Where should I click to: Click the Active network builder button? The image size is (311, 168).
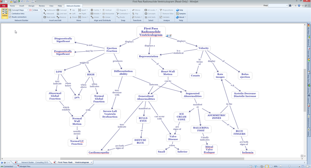[5, 13]
